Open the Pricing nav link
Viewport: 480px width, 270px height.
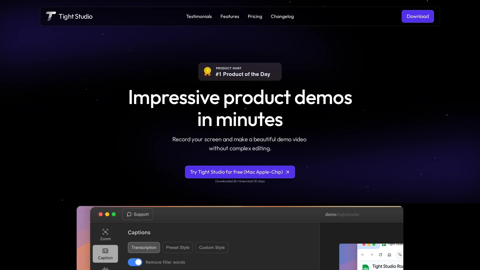pyautogui.click(x=255, y=16)
